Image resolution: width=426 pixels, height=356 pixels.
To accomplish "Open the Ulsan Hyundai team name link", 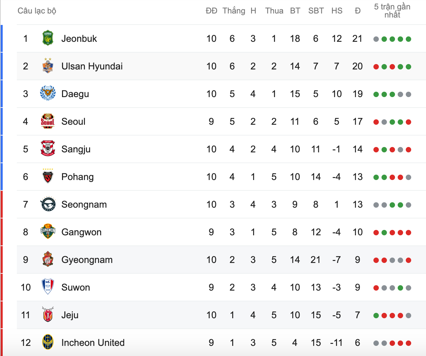I will click(x=92, y=66).
